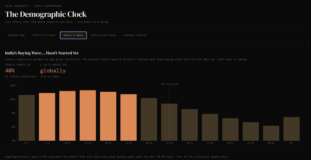311x160 pixels.
Task: Select the 35-39 peak buying age bar
Action: click(169, 122)
